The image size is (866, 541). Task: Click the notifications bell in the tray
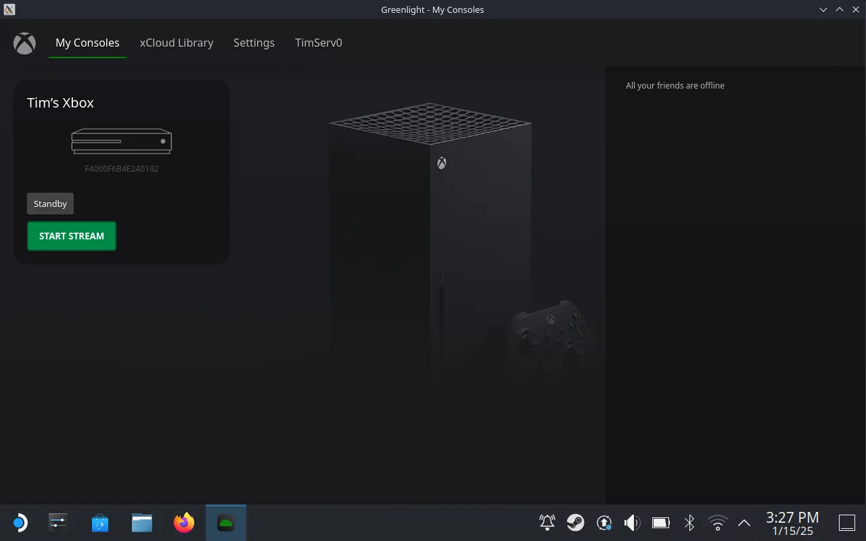547,522
